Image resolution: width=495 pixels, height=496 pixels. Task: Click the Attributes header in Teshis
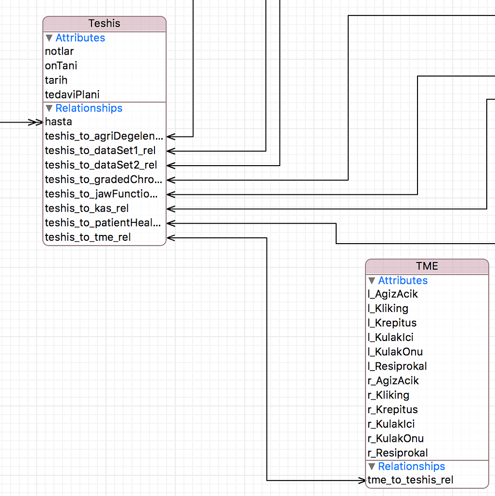(80, 38)
